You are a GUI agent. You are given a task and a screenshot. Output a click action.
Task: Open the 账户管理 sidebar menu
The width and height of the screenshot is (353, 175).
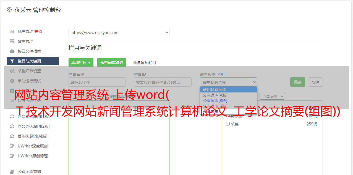tap(25, 31)
